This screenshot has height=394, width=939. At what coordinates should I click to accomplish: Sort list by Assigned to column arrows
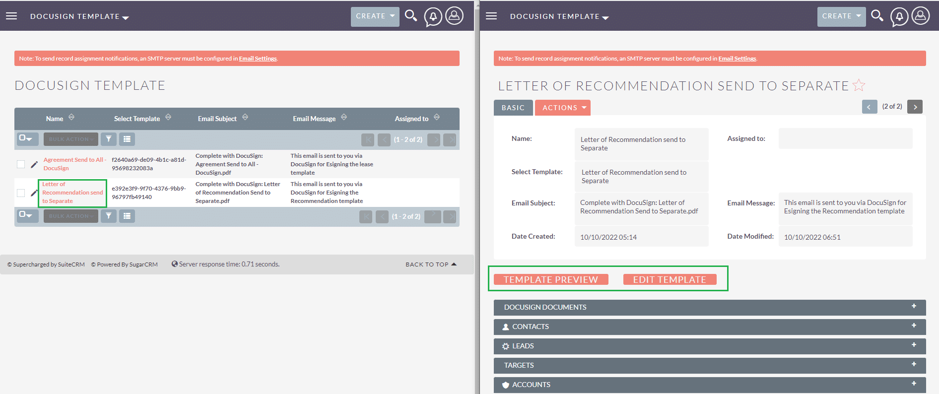[x=437, y=117]
